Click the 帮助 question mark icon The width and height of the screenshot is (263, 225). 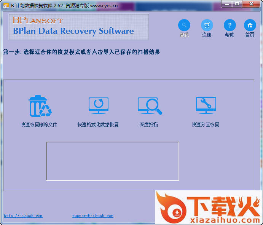pyautogui.click(x=230, y=26)
